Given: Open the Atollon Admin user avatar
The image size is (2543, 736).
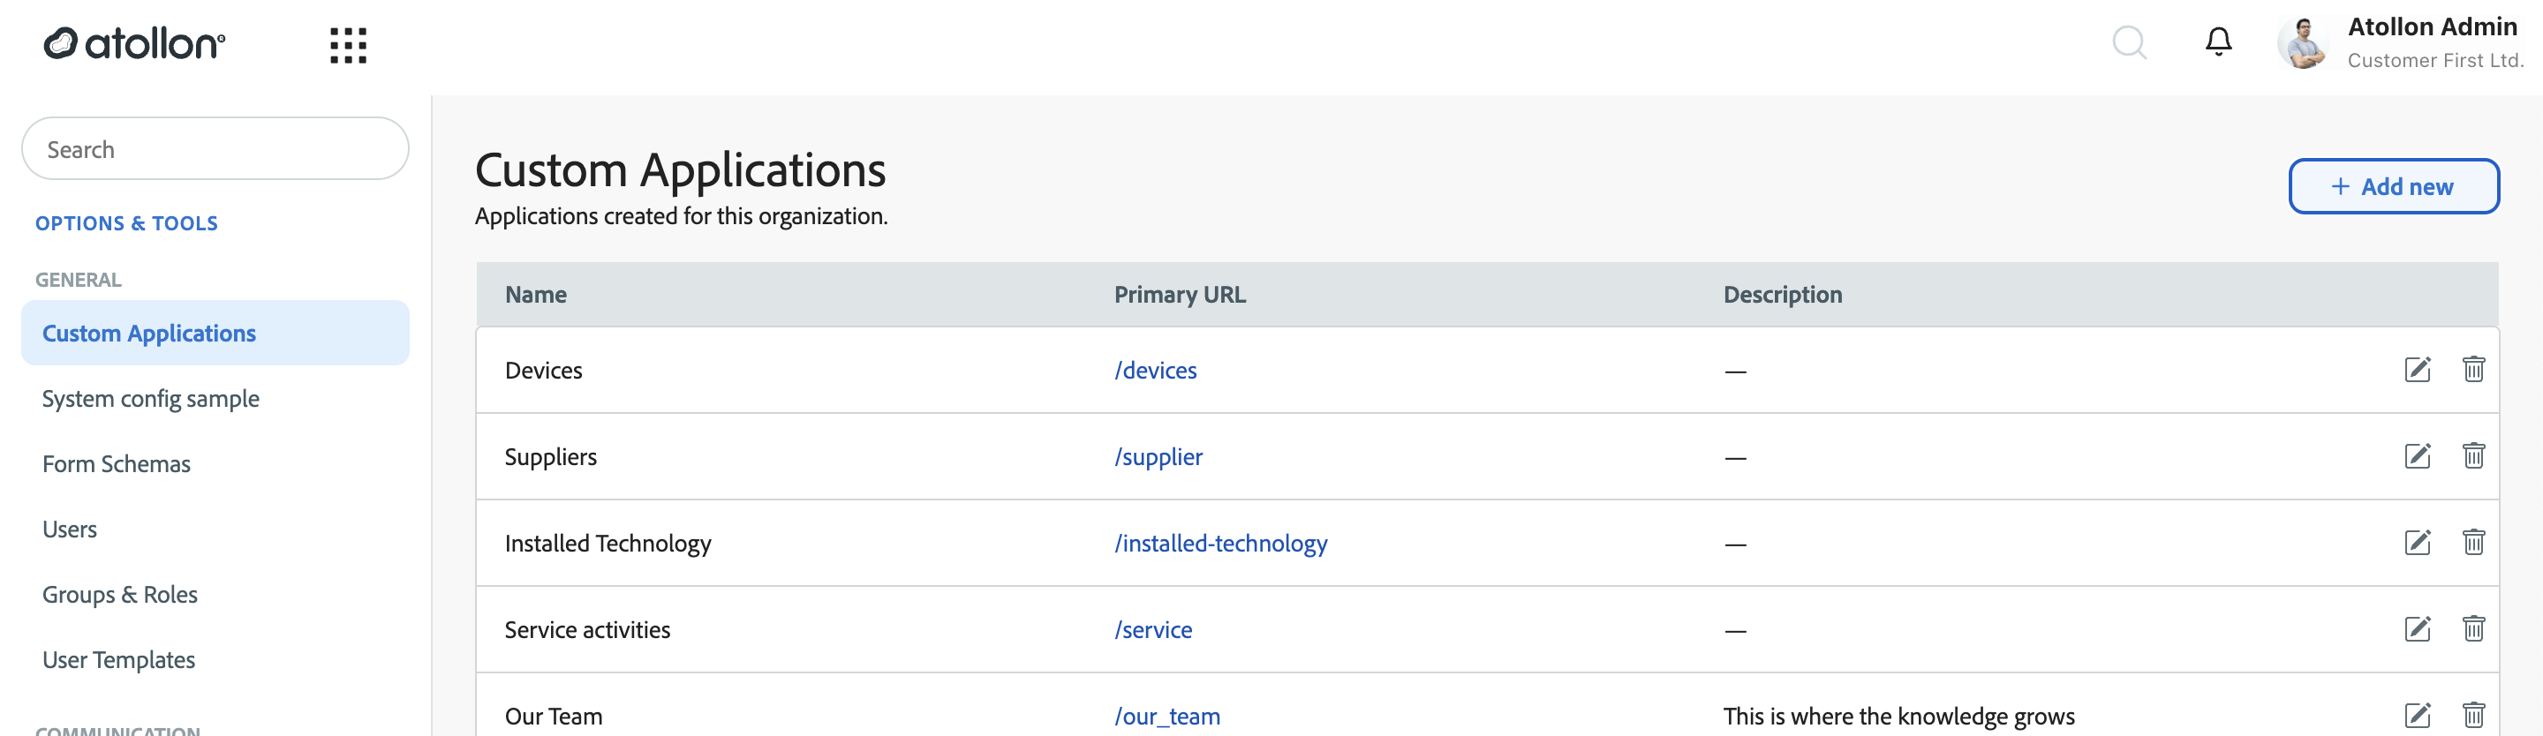Looking at the screenshot, I should [x=2304, y=43].
